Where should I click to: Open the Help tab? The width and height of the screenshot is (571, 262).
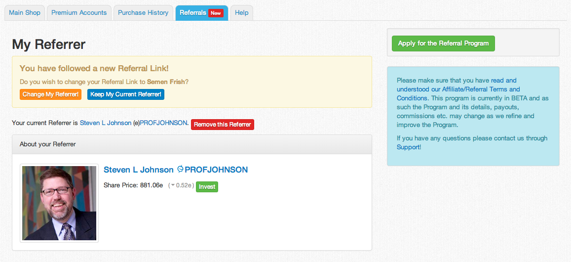click(x=242, y=13)
